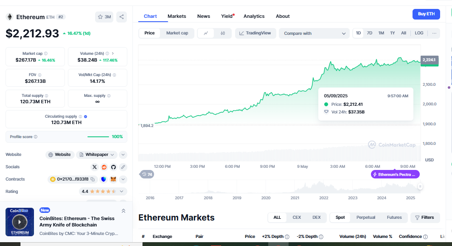Open Volume (24h) details arrow
This screenshot has height=246, width=452.
pos(113,54)
